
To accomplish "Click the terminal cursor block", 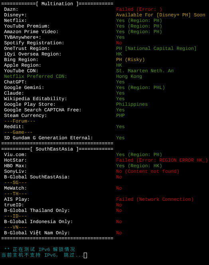I will coord(85,255).
